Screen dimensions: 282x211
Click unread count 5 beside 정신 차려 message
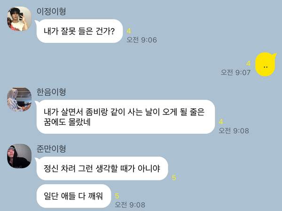coord(174,178)
